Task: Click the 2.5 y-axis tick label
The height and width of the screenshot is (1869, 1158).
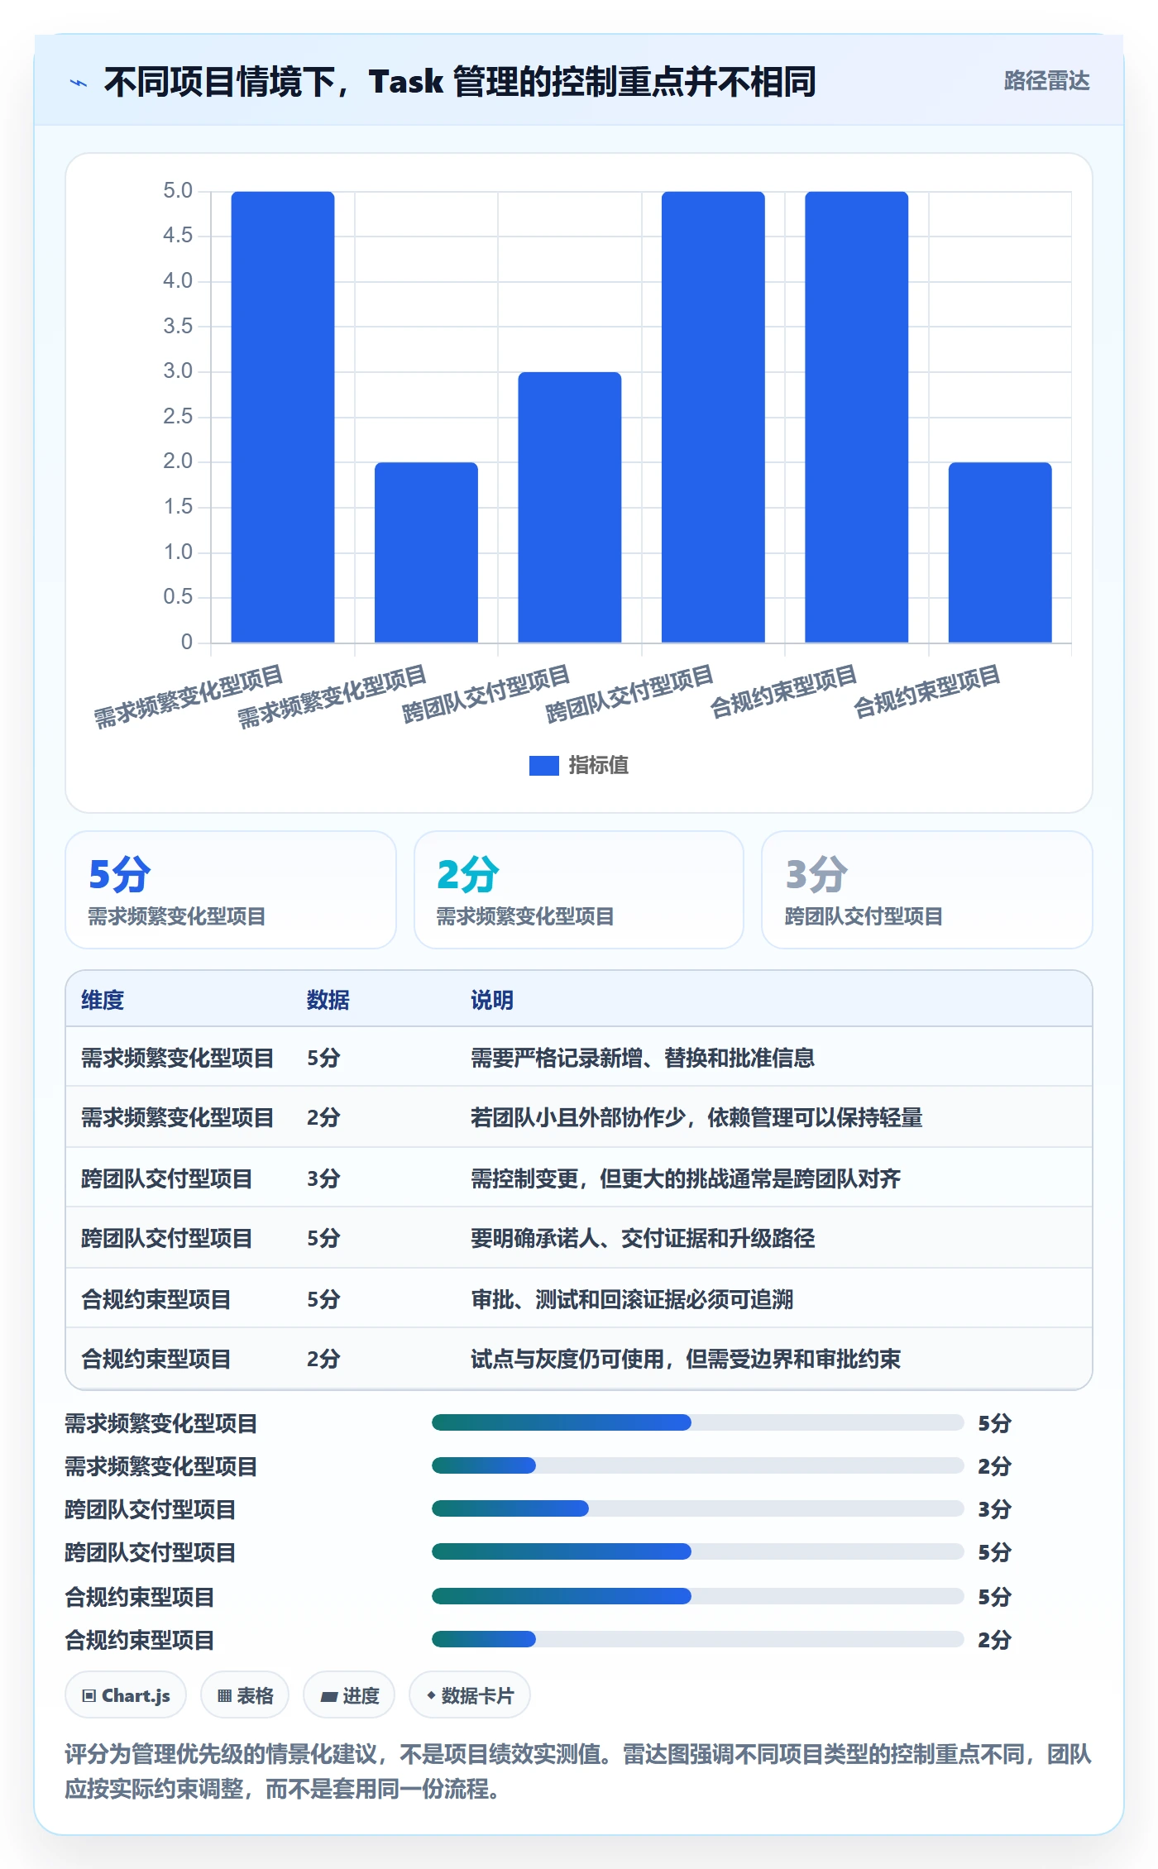Action: (x=178, y=417)
